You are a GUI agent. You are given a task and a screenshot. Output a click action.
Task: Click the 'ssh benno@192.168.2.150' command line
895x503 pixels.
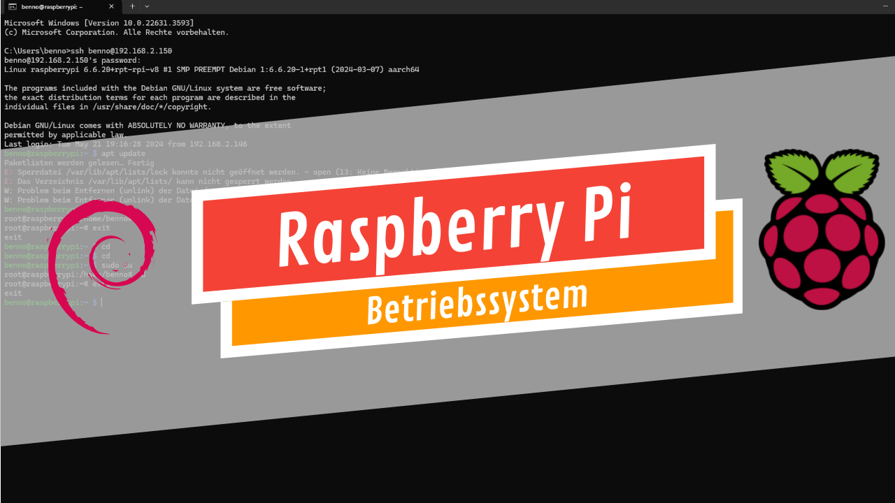[x=88, y=51]
